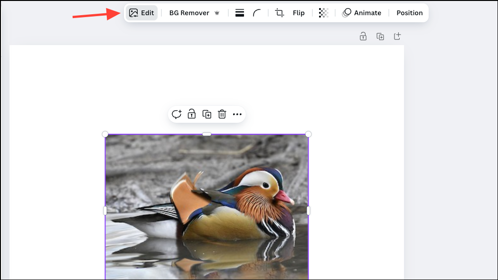Open the border weight settings

pos(240,12)
